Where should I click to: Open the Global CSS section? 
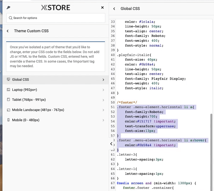[x=56, y=80]
